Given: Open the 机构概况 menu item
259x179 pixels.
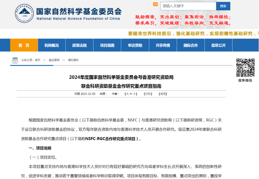Looking at the screenshot, I should 51,45.
